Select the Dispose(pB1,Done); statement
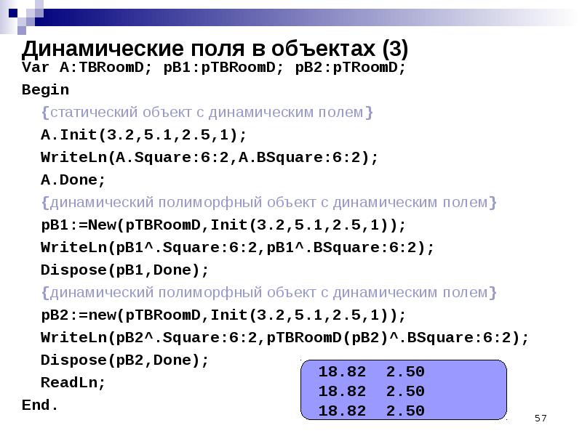This screenshot has width=582, height=436. 124,270
